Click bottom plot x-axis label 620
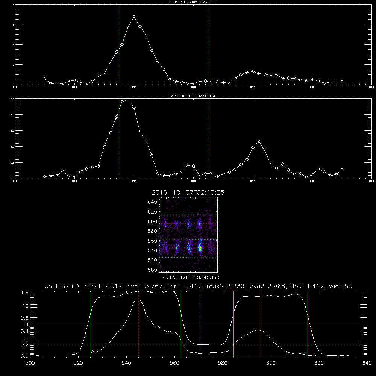Screen dimensions: 376x376 coord(319,363)
